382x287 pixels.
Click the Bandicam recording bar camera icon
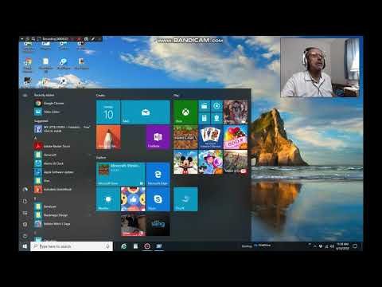point(86,39)
